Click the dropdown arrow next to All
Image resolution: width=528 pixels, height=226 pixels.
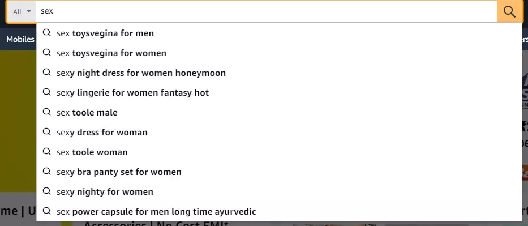(x=29, y=11)
